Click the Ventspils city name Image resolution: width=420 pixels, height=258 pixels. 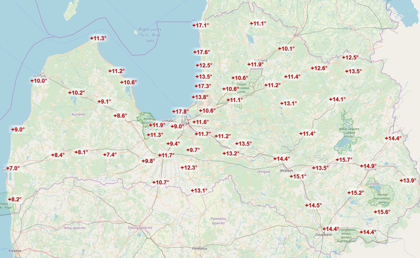click(39, 76)
